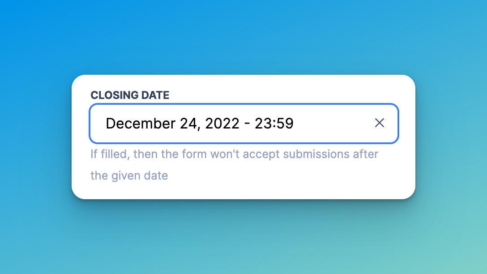The width and height of the screenshot is (487, 274).
Task: Click the CLOSING DATE label
Action: pos(130,95)
